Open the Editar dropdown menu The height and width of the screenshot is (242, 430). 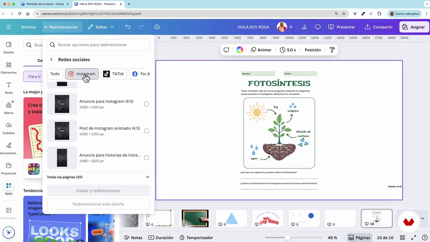point(101,27)
